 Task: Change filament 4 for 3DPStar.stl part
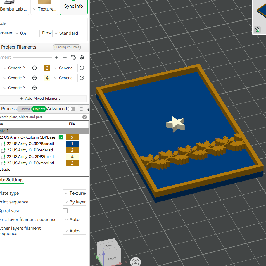tap(72, 157)
